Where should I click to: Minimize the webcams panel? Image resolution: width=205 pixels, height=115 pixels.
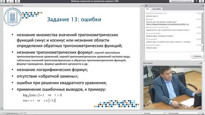[199, 63]
